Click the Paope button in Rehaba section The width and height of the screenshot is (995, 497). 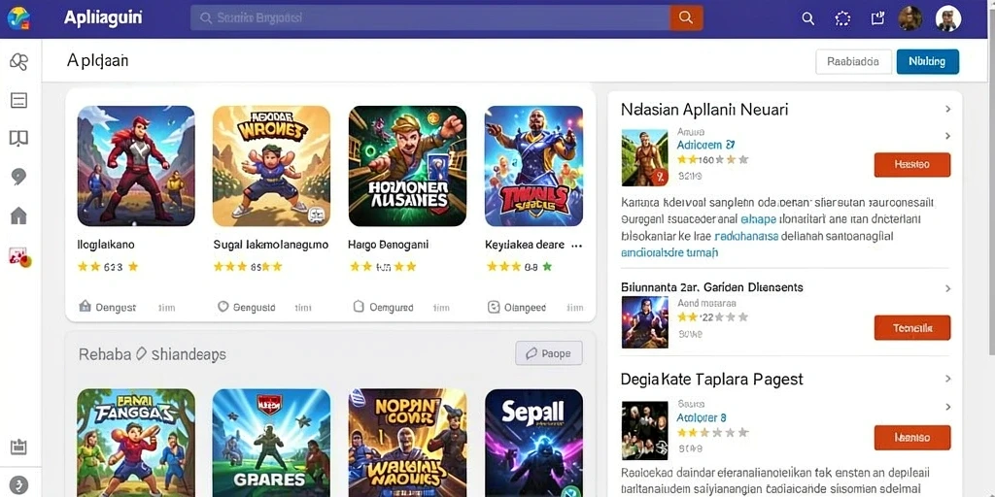549,353
